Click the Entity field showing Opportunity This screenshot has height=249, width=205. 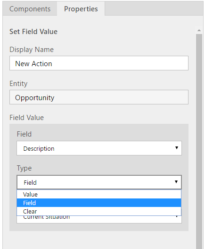coord(99,97)
